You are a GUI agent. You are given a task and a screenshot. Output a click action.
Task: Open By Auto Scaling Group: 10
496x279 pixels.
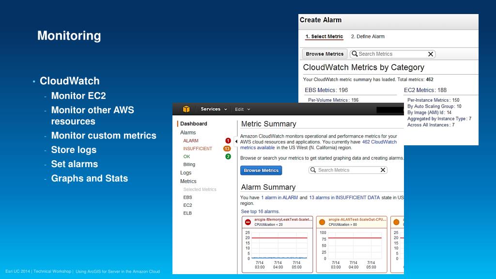pyautogui.click(x=434, y=106)
